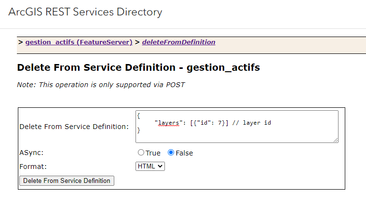Click the "False" label text beside its radio

184,153
